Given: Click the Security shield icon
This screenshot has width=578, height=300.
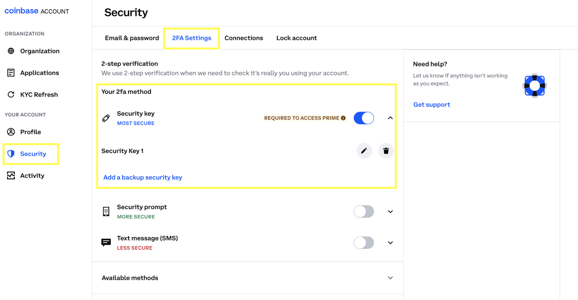Looking at the screenshot, I should [x=11, y=154].
